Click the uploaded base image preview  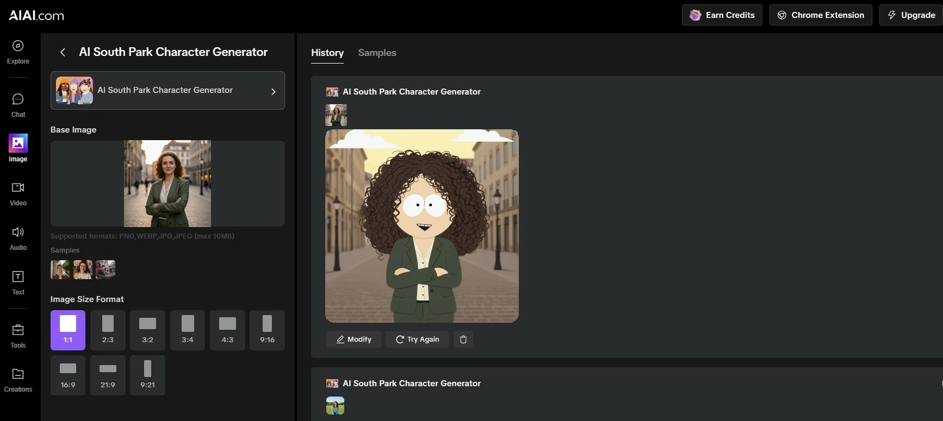pyautogui.click(x=167, y=184)
